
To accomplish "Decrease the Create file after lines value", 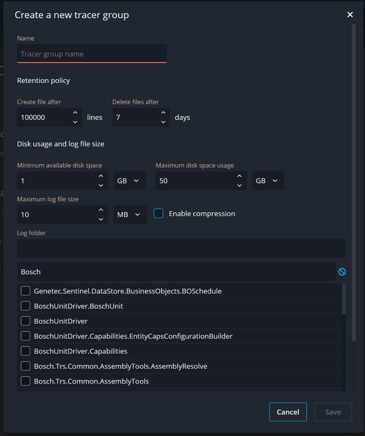I will point(75,122).
